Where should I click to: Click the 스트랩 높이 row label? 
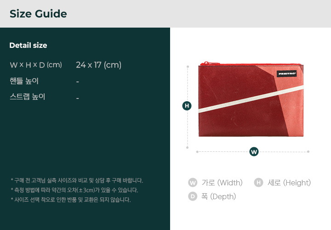(28, 97)
